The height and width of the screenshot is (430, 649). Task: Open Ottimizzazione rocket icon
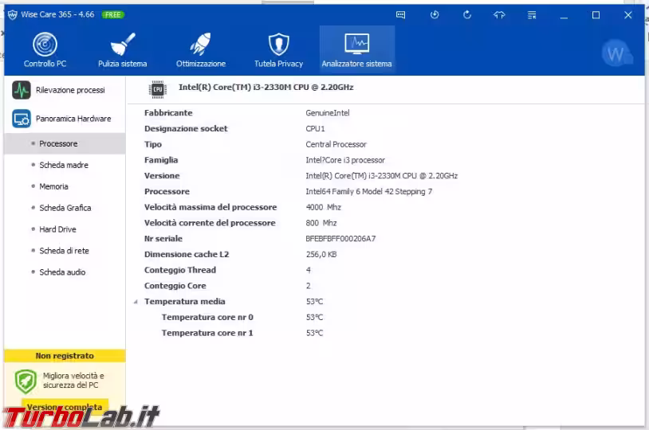[x=201, y=45]
